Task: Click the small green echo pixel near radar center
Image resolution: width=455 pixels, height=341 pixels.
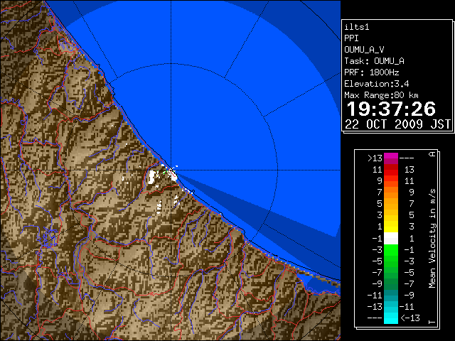Action: coord(164,173)
